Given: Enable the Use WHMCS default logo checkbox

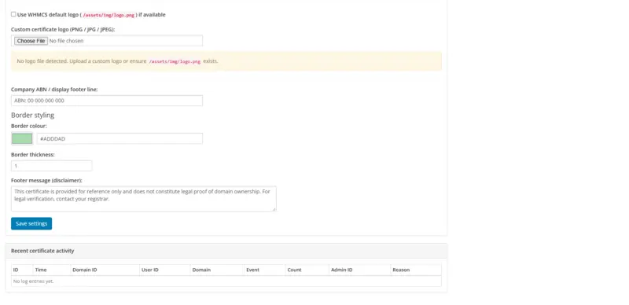Looking at the screenshot, I should coord(13,14).
